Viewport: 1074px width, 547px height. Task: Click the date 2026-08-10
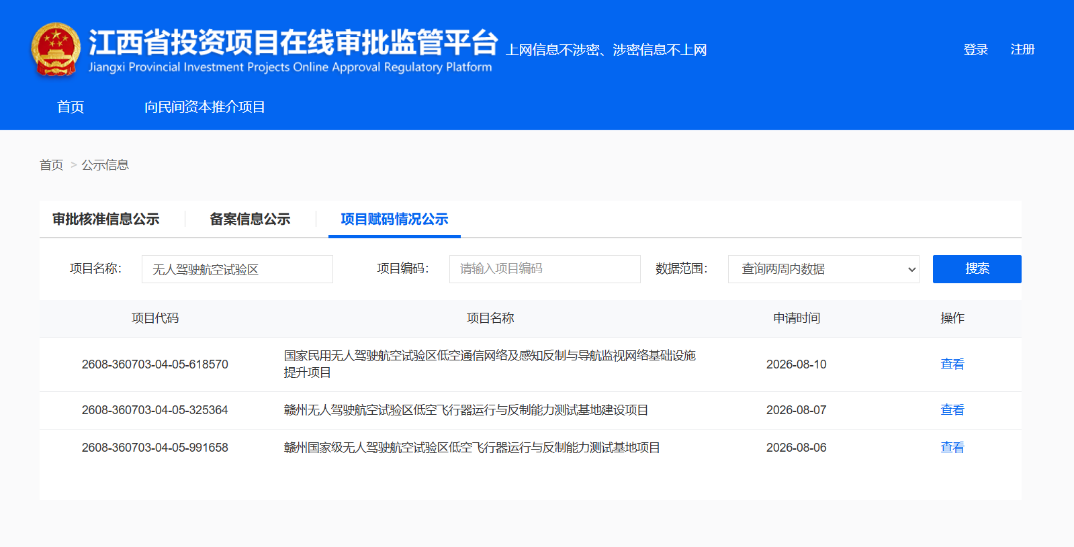pos(797,364)
